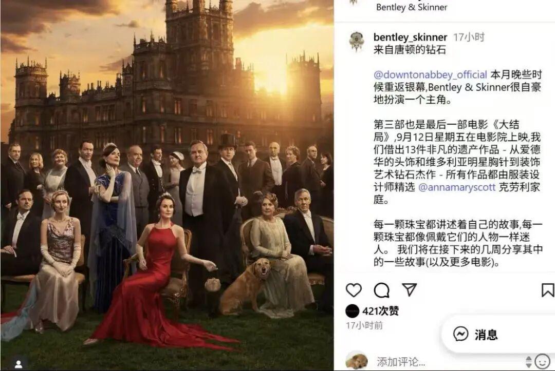The width and height of the screenshot is (555, 371).
Task: Open comments via the speech bubble icon
Action: click(381, 290)
